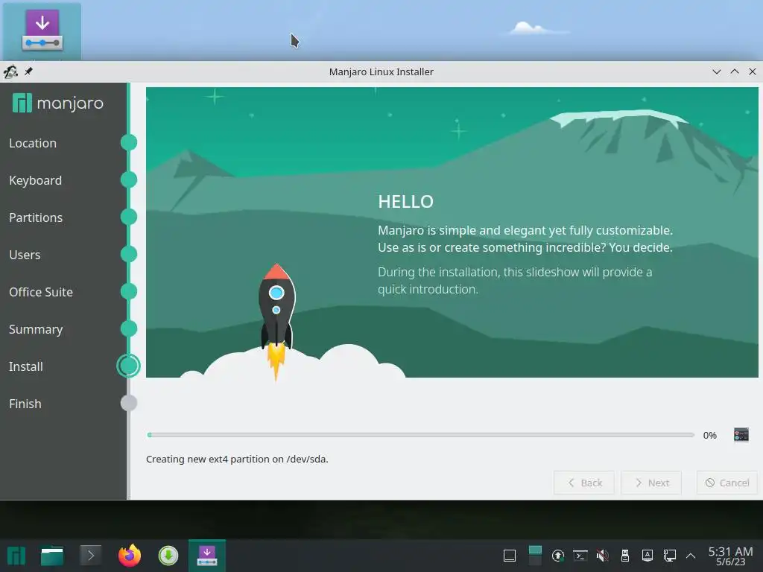Select the Install step in the sidebar
The image size is (763, 572).
(26, 366)
